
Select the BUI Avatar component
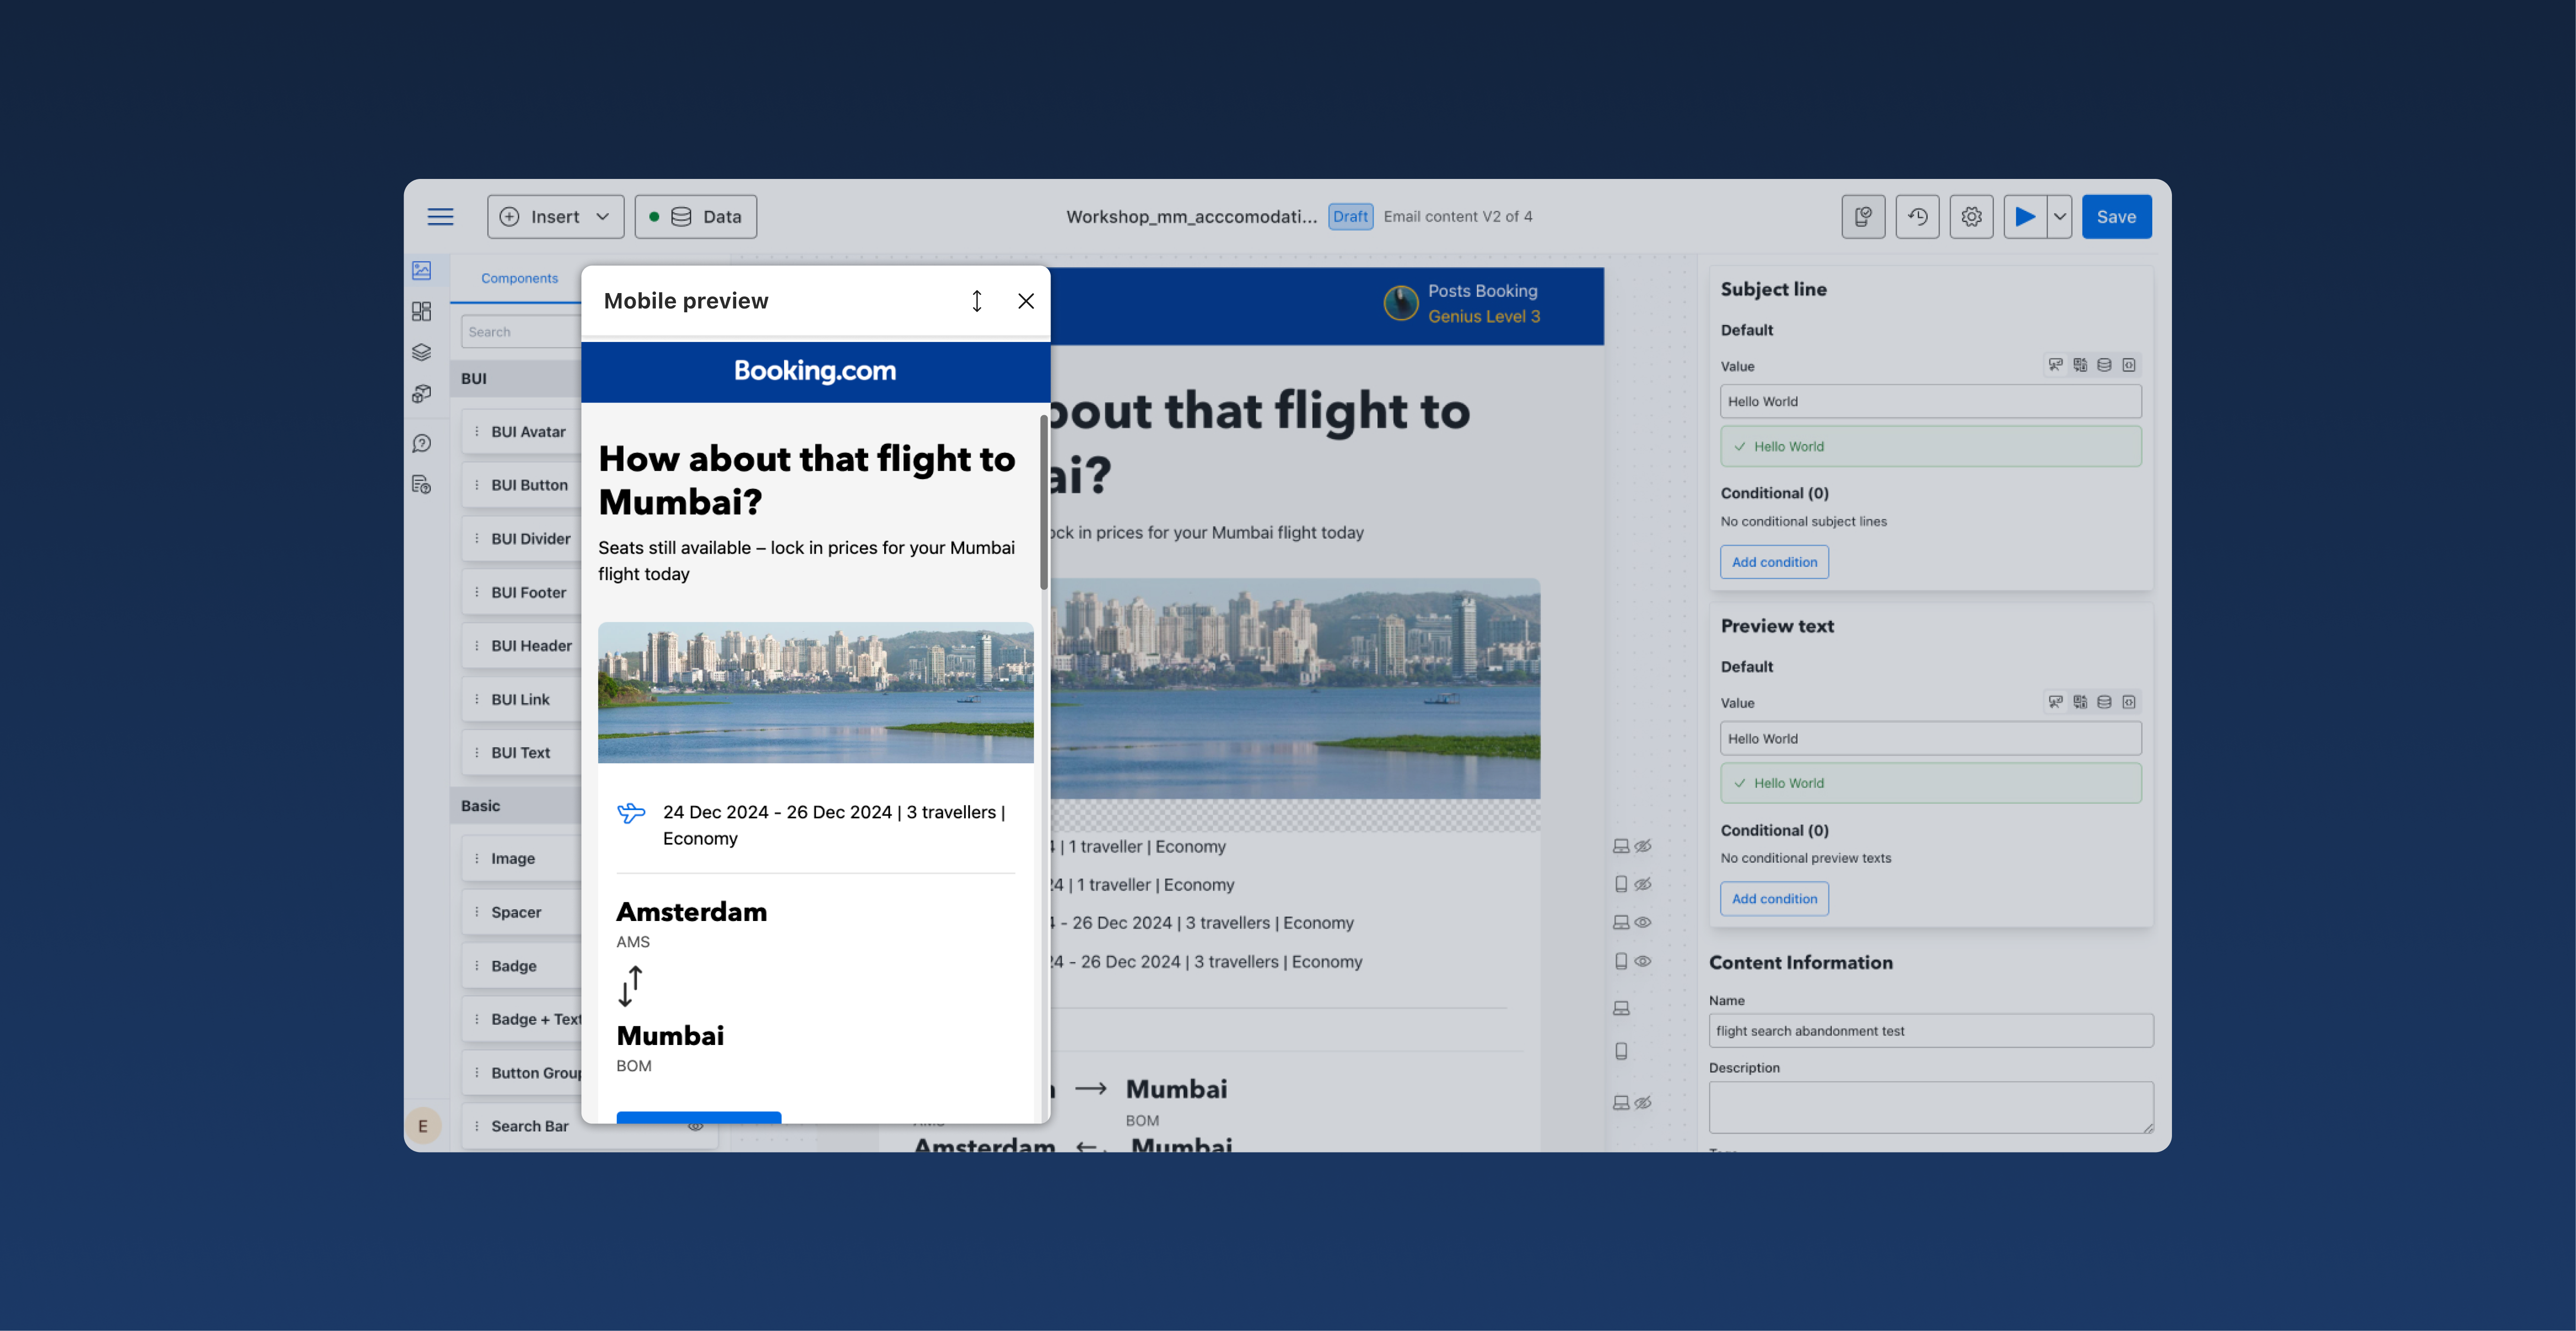pyautogui.click(x=521, y=432)
